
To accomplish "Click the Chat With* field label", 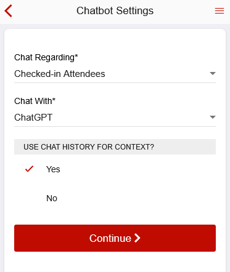I will [x=35, y=101].
